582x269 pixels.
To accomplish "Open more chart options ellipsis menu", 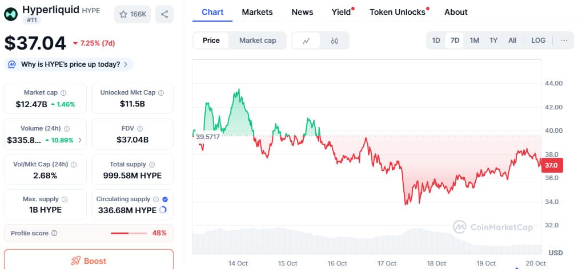I will [x=564, y=40].
